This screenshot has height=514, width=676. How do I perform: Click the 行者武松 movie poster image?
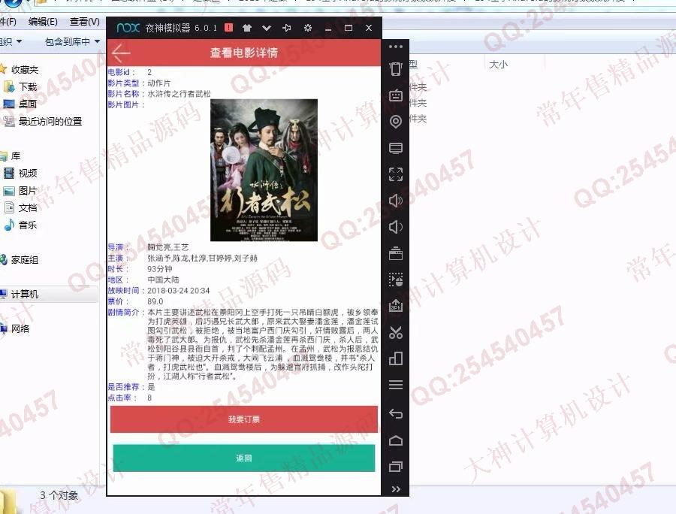[x=264, y=170]
